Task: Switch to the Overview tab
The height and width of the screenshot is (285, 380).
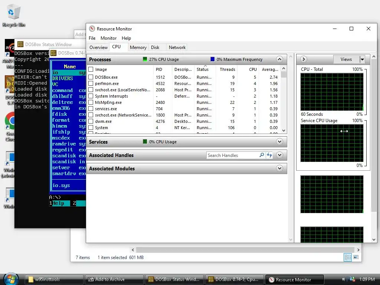Action: 98,47
